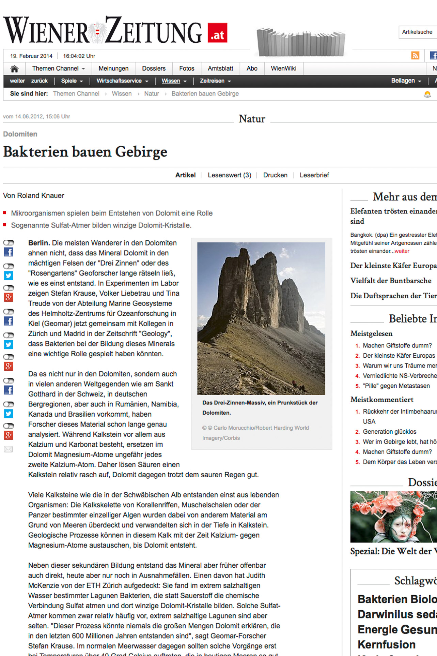Click the envelope email icon below the share icons

[x=8, y=449]
